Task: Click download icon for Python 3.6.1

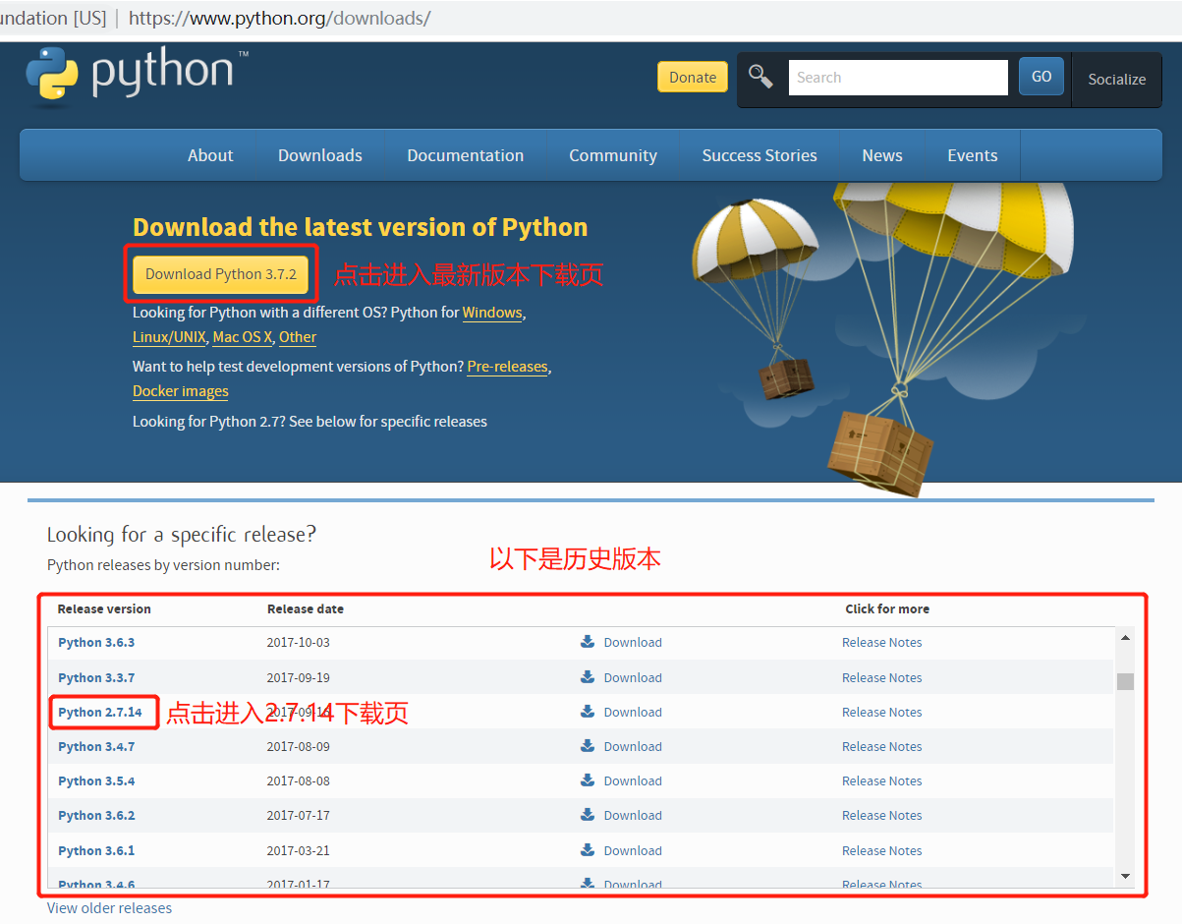Action: [588, 850]
